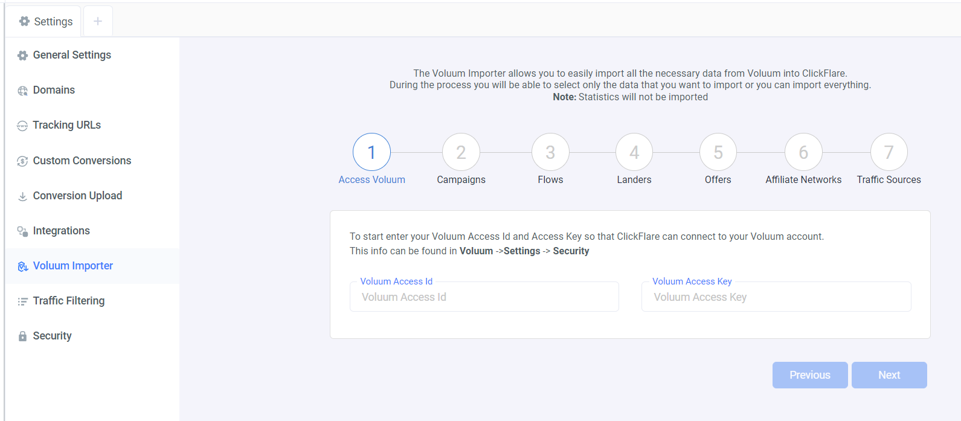The width and height of the screenshot is (961, 421).
Task: Click the Domains globe icon
Action: point(22,91)
